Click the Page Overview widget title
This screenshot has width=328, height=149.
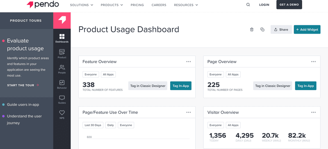pyautogui.click(x=222, y=62)
